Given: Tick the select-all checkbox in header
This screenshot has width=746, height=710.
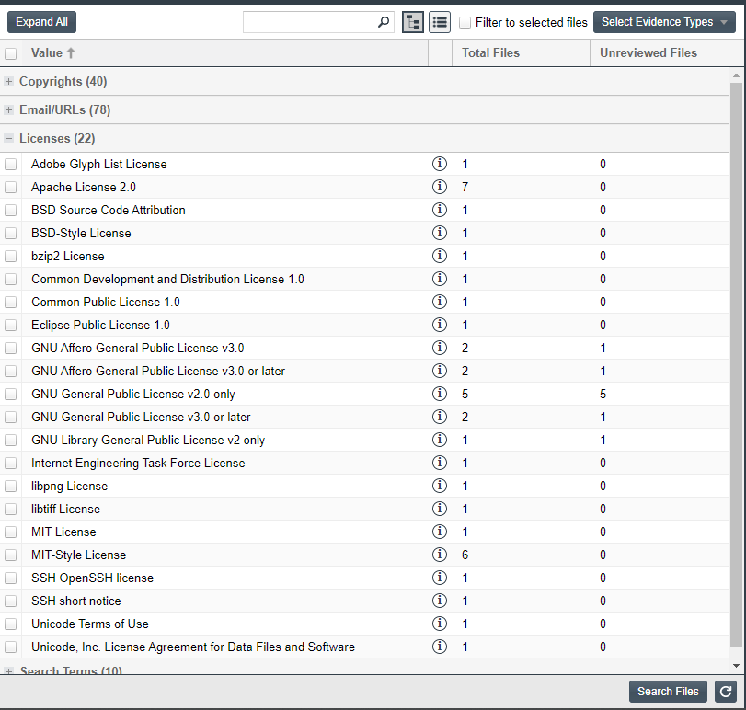Looking at the screenshot, I should 11,53.
